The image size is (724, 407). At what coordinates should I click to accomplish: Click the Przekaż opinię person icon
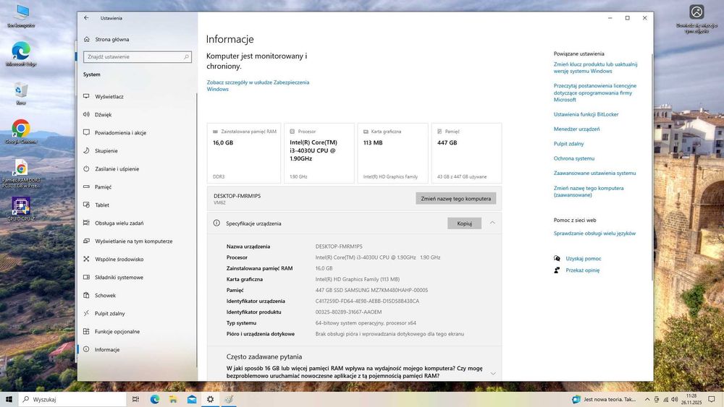[x=557, y=270]
